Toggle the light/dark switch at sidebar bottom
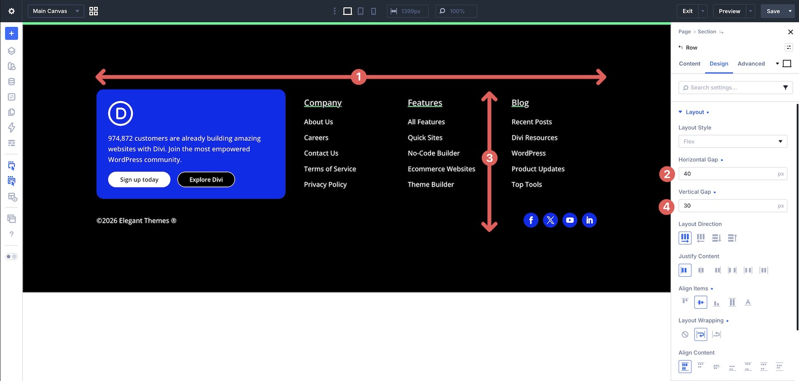This screenshot has height=381, width=799. (x=12, y=257)
